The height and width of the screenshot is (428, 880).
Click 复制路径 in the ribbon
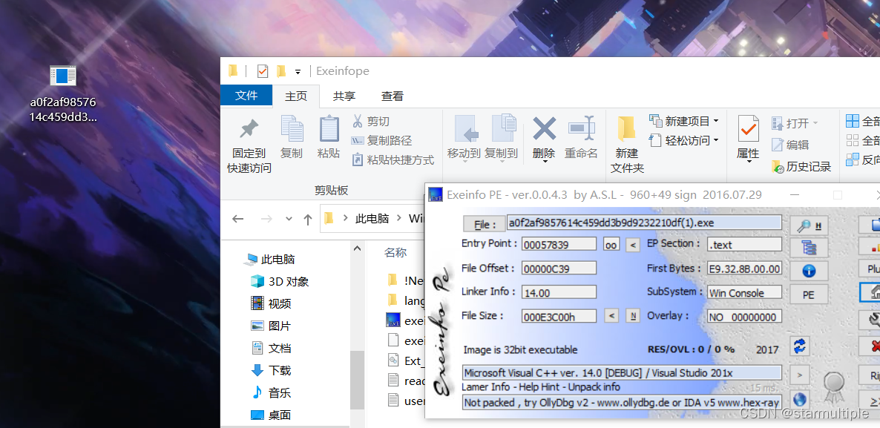(381, 141)
